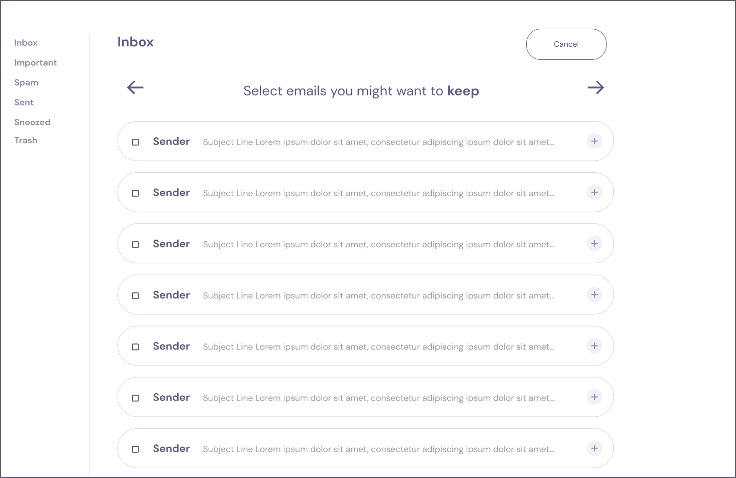Click plus icon on second email row
This screenshot has height=478, width=736.
594,192
